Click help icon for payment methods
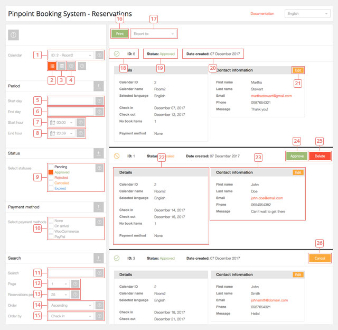The image size is (338, 330). tap(99, 222)
